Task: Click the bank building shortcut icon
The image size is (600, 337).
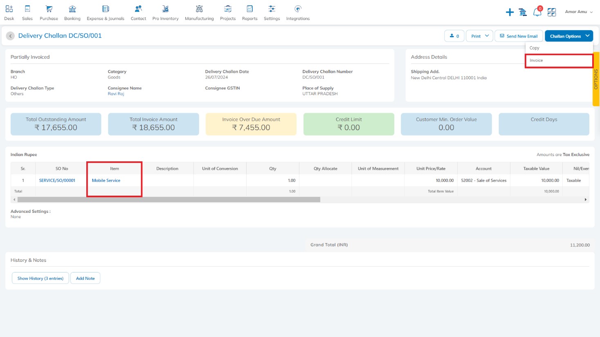Action: [x=523, y=12]
